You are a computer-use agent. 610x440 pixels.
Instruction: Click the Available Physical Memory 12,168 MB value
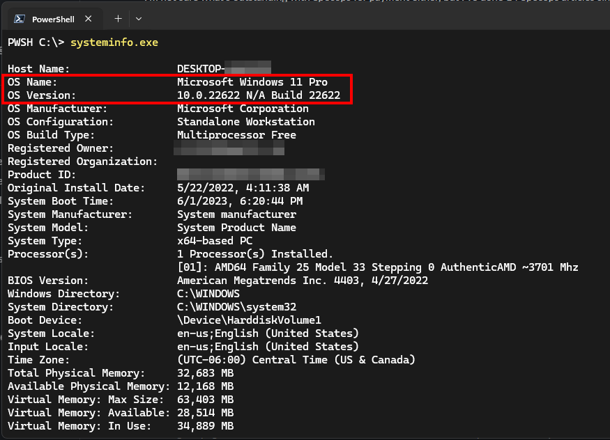(x=205, y=386)
